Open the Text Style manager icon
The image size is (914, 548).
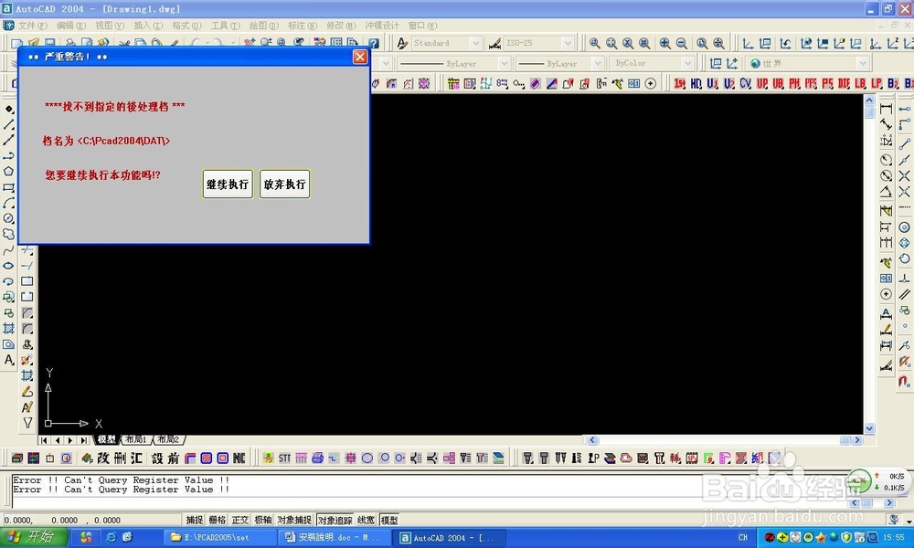(x=402, y=43)
